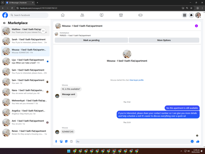Record a voice clip with the microphone icon
The width and height of the screenshot is (205, 154).
(56, 141)
